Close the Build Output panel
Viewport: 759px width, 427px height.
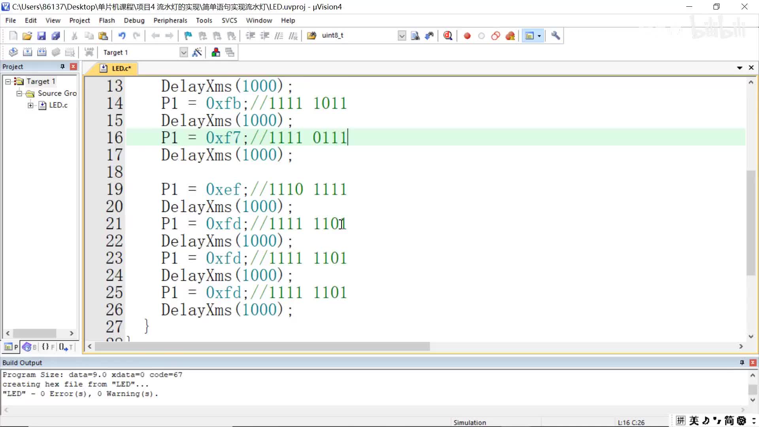pos(753,363)
